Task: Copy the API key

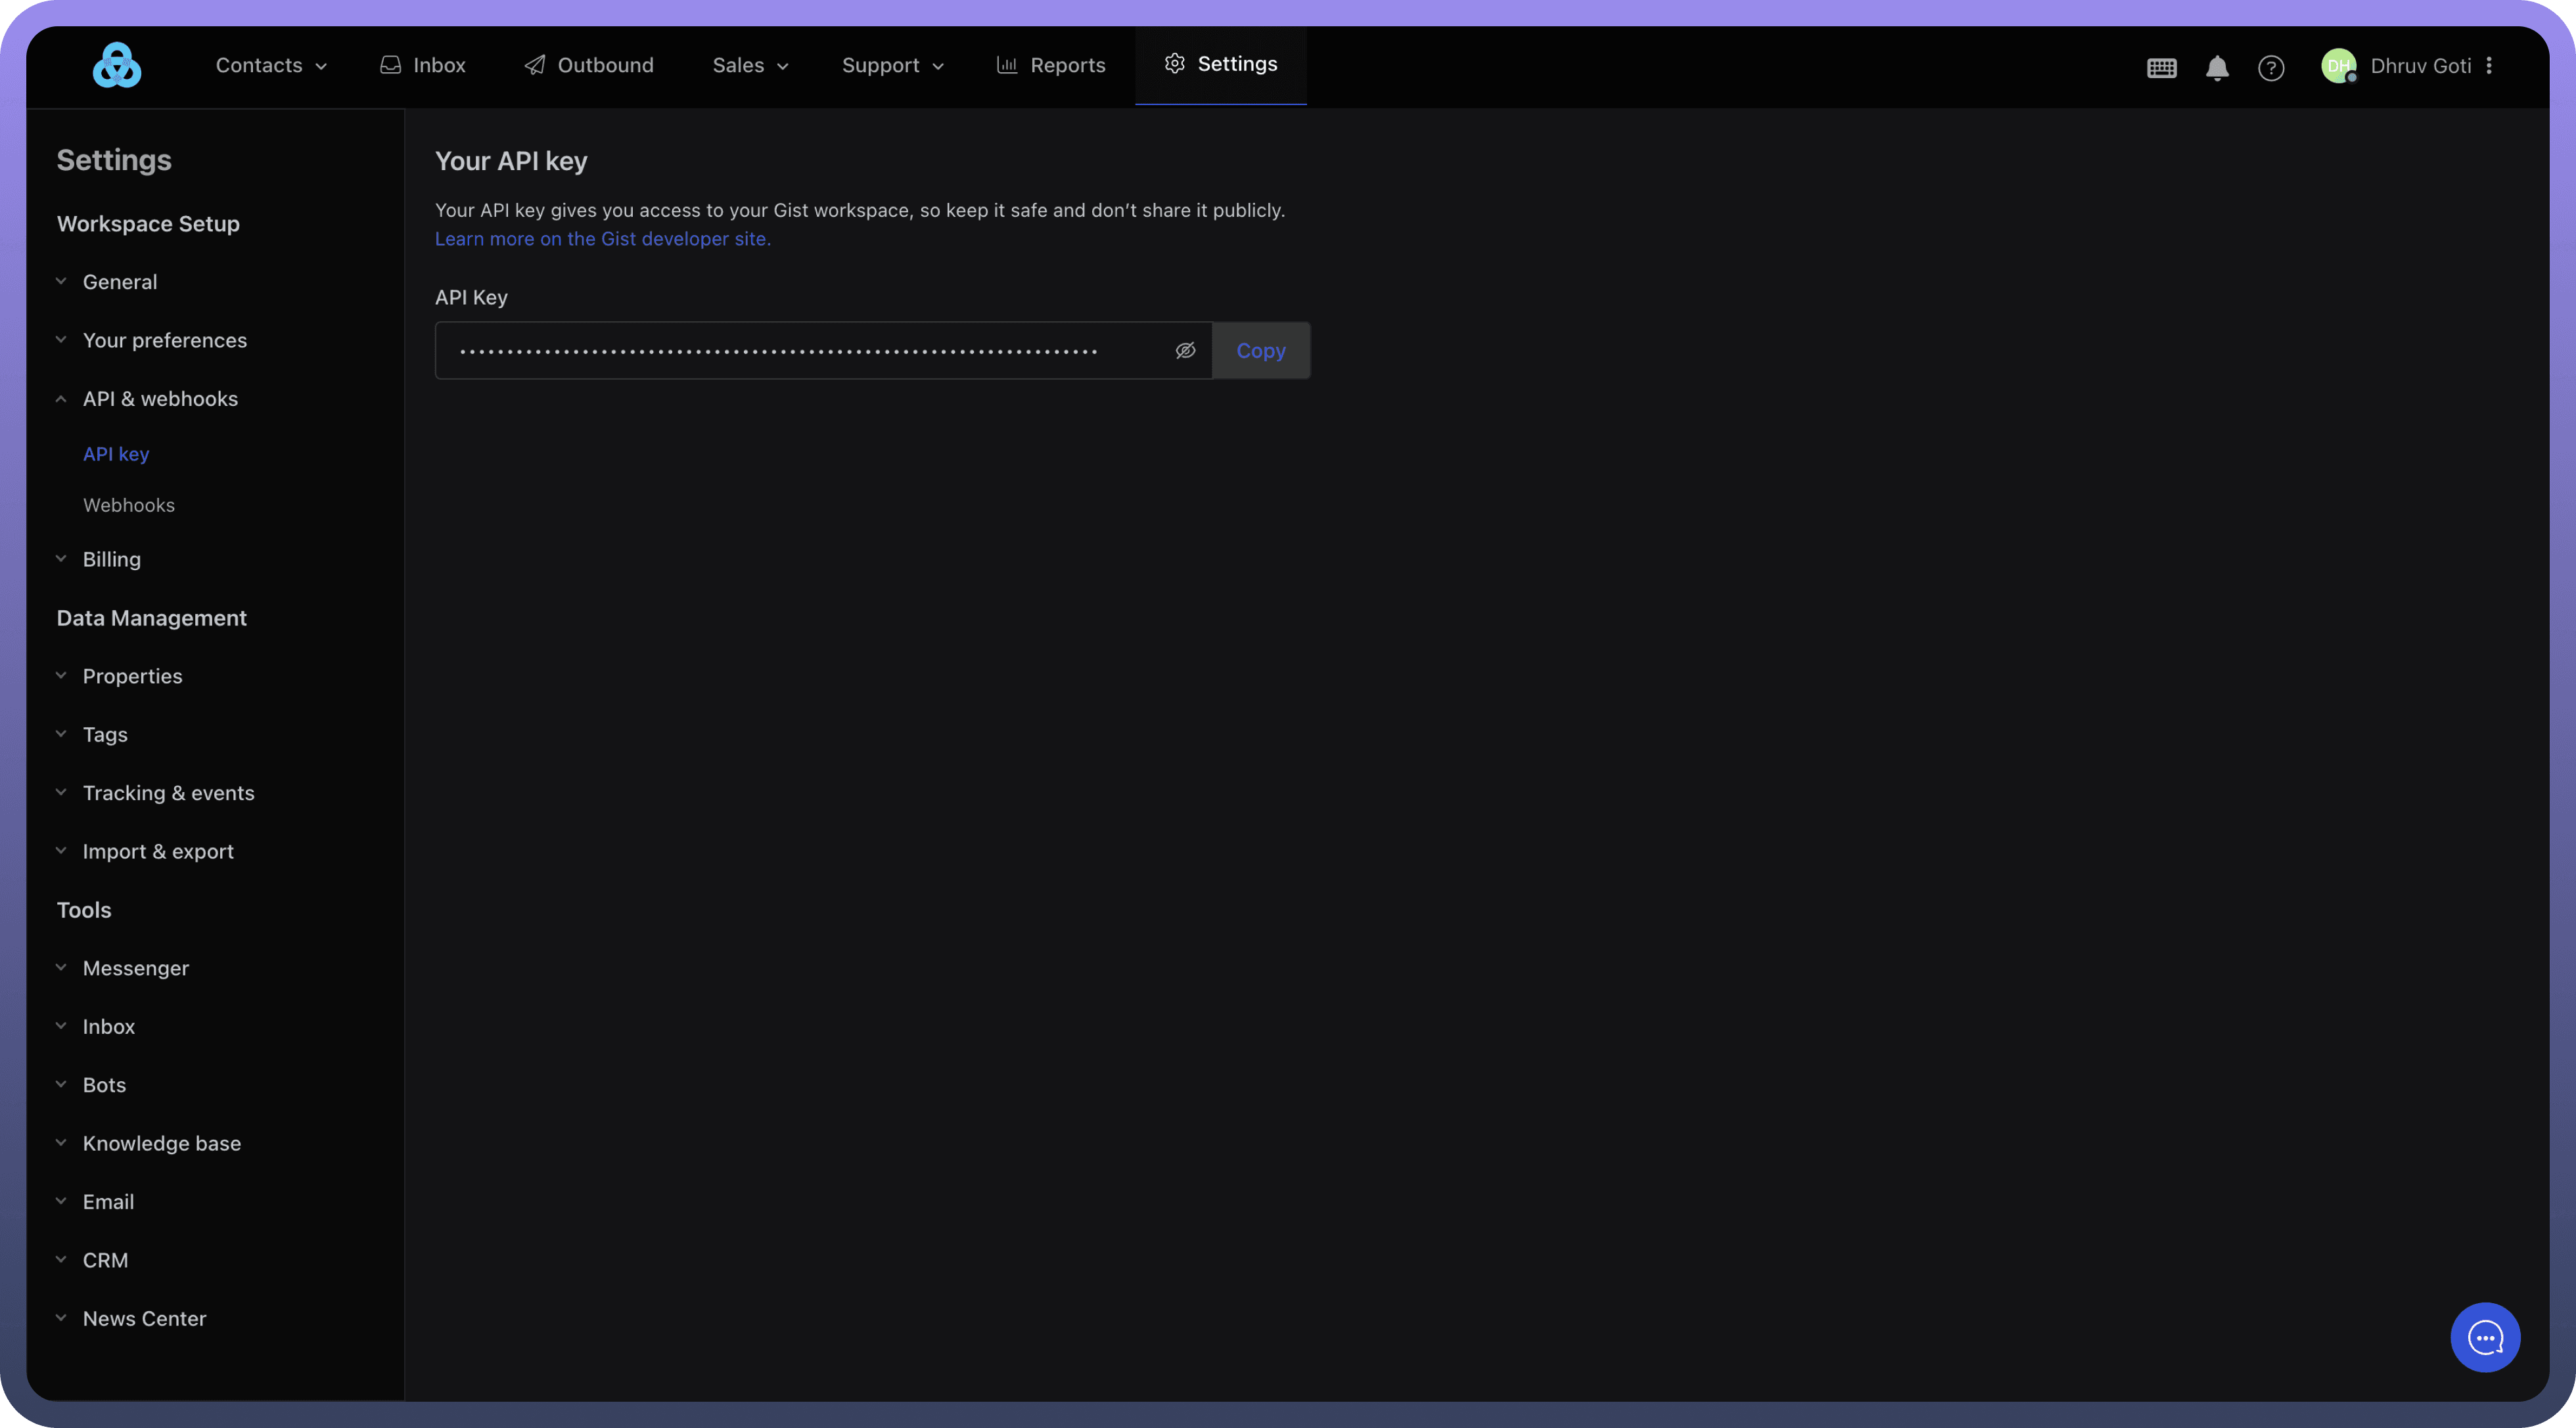Action: click(1260, 351)
